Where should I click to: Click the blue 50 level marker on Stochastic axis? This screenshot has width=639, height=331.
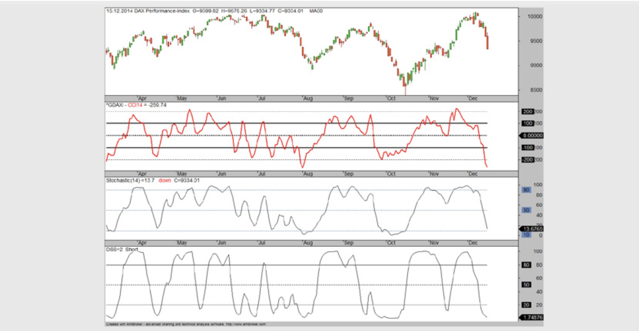[526, 210]
